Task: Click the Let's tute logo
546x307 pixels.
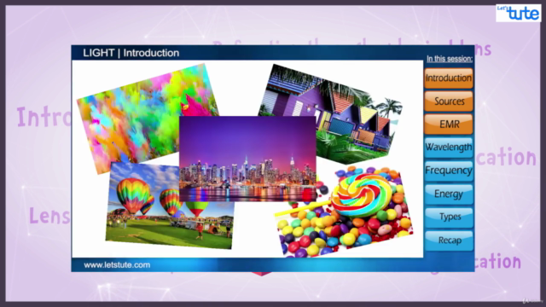Action: (519, 13)
